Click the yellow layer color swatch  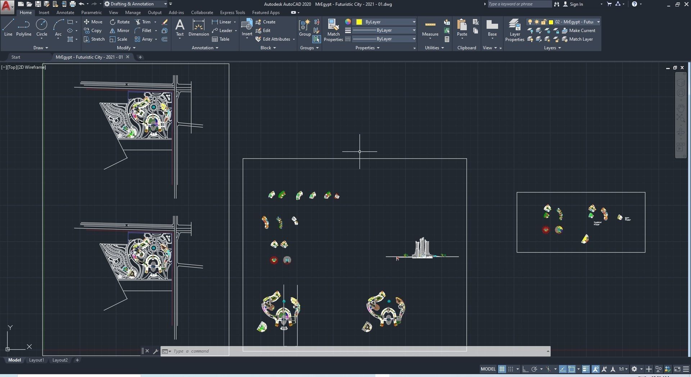(x=551, y=22)
